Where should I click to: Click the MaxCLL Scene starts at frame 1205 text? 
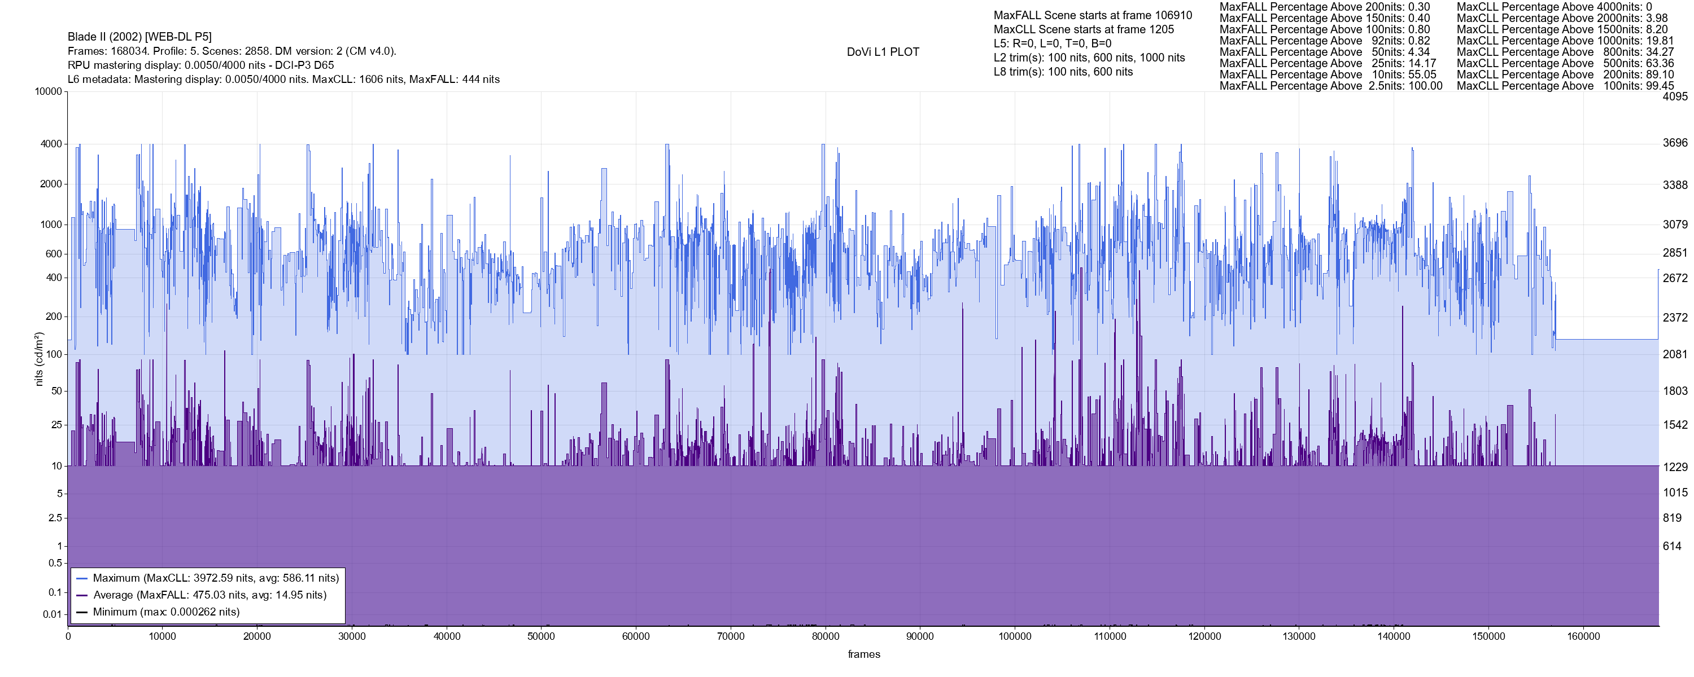click(1083, 29)
